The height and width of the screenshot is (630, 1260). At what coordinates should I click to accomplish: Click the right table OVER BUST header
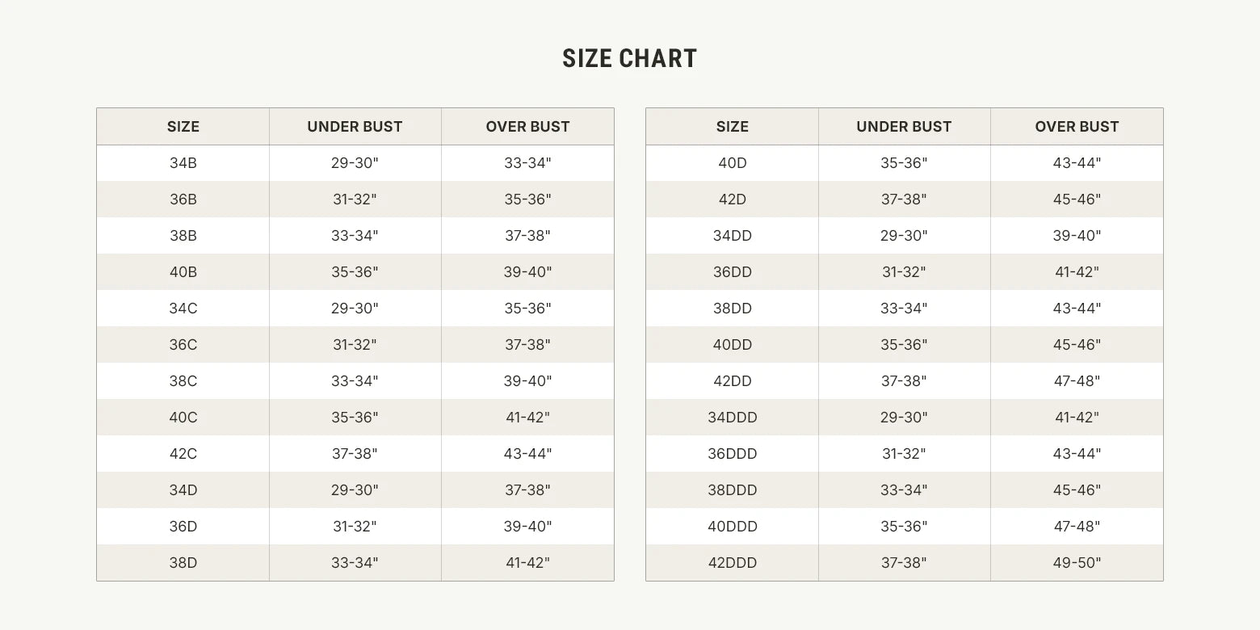pos(1077,127)
